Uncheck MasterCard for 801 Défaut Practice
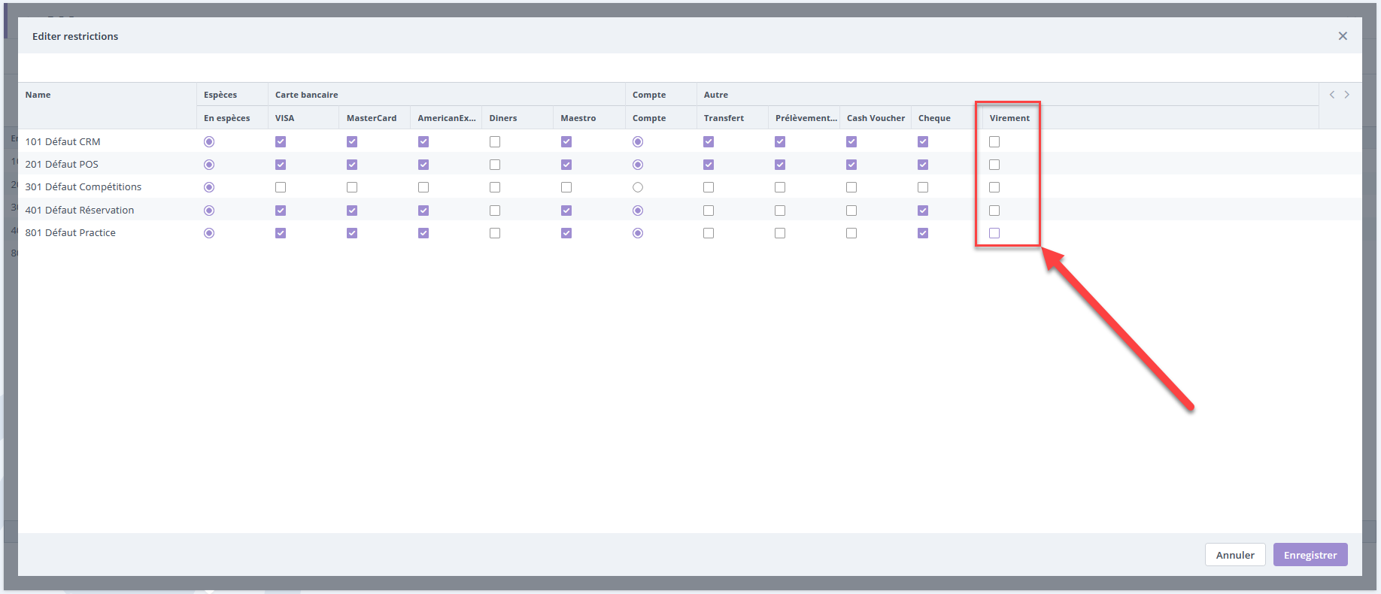The image size is (1381, 594). click(352, 233)
